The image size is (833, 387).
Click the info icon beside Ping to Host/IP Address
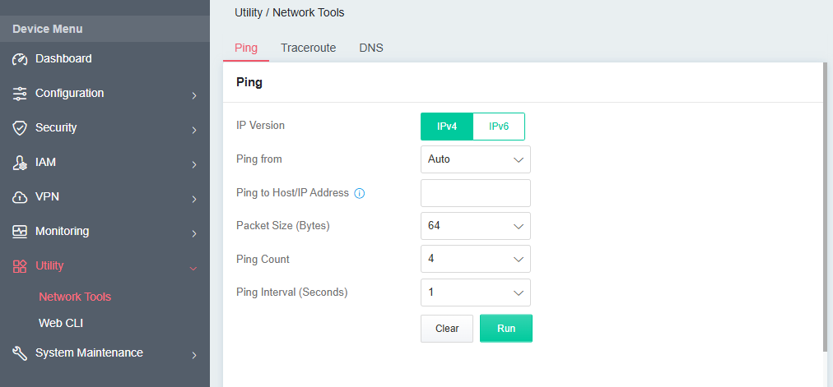point(359,193)
